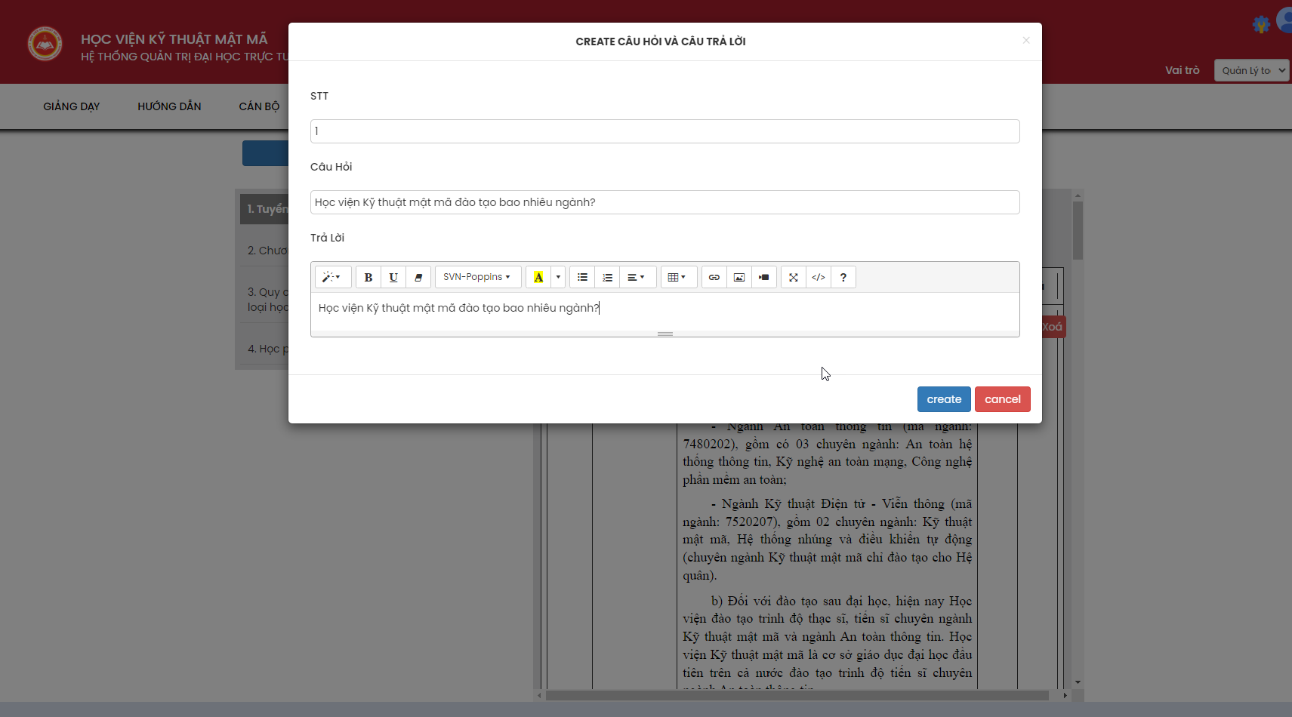Viewport: 1292px width, 717px height.
Task: Click the cancel button
Action: click(1002, 399)
